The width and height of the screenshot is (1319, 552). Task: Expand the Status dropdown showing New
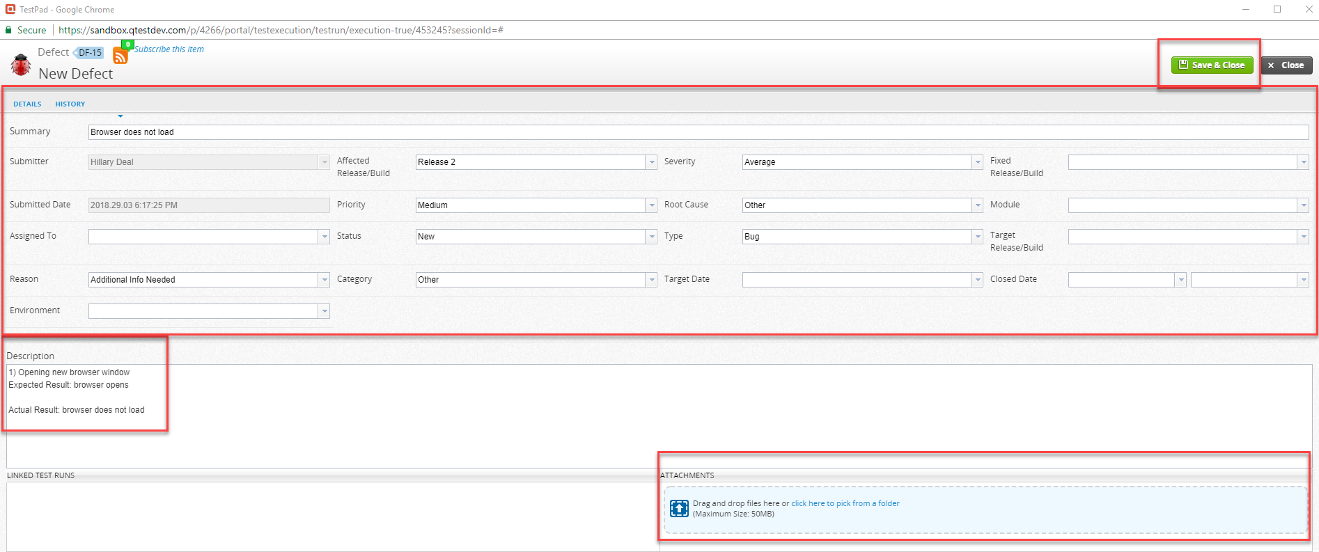coord(651,237)
